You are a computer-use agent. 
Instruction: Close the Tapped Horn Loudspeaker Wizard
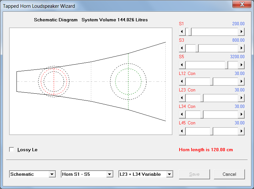click(242, 4)
